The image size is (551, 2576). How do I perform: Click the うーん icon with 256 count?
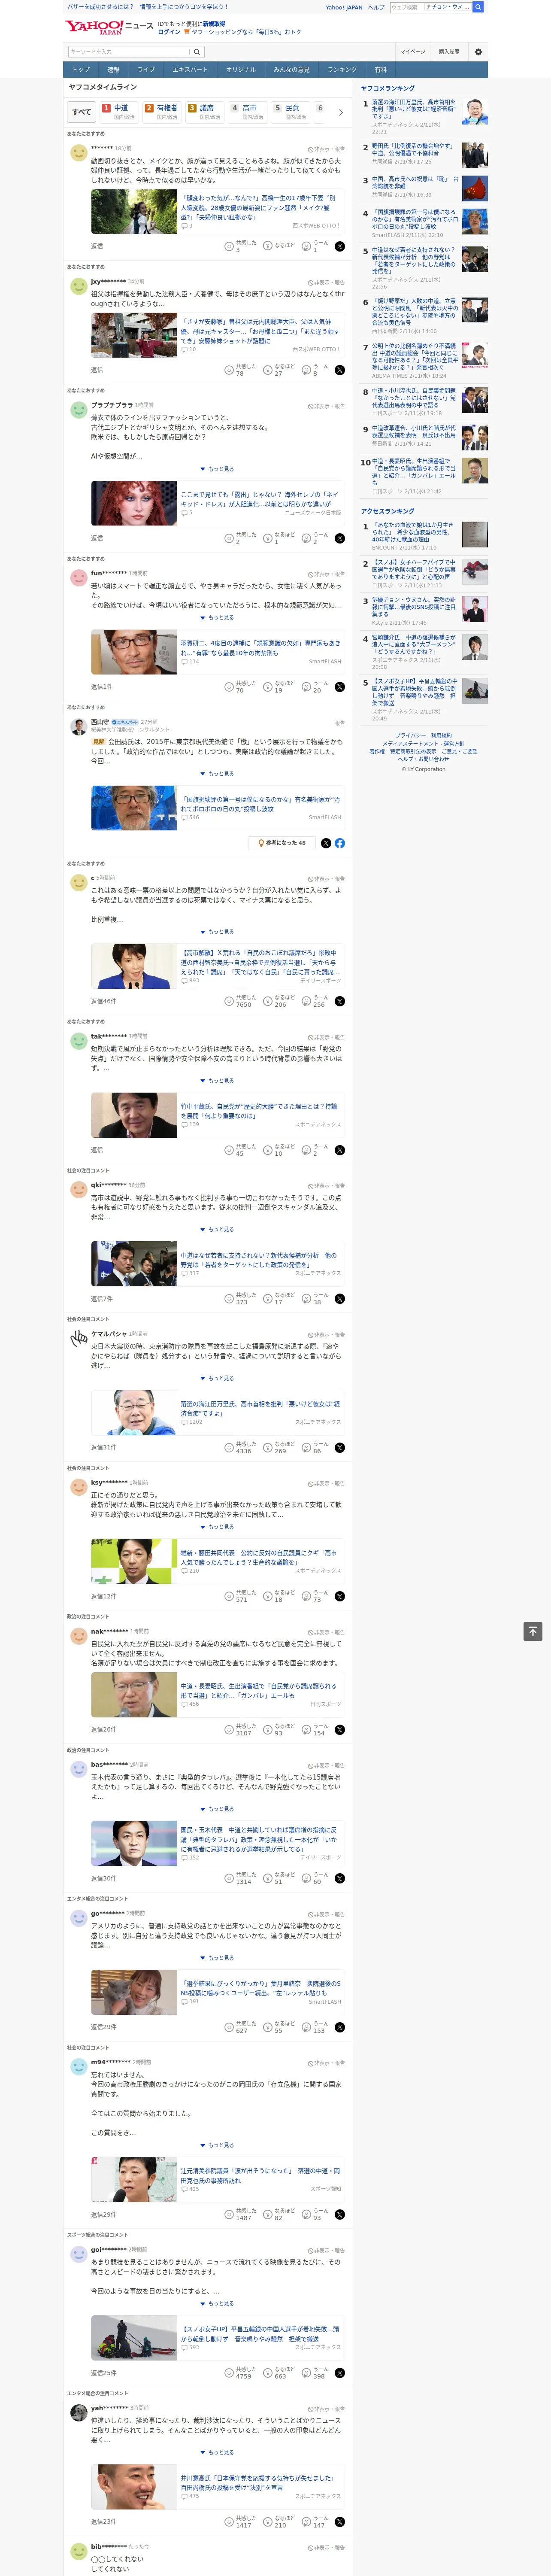point(307,1001)
